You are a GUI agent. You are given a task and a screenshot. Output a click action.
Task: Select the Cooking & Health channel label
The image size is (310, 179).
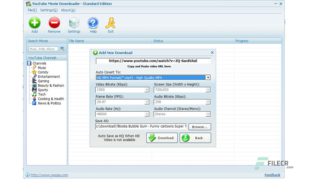pos(51,99)
